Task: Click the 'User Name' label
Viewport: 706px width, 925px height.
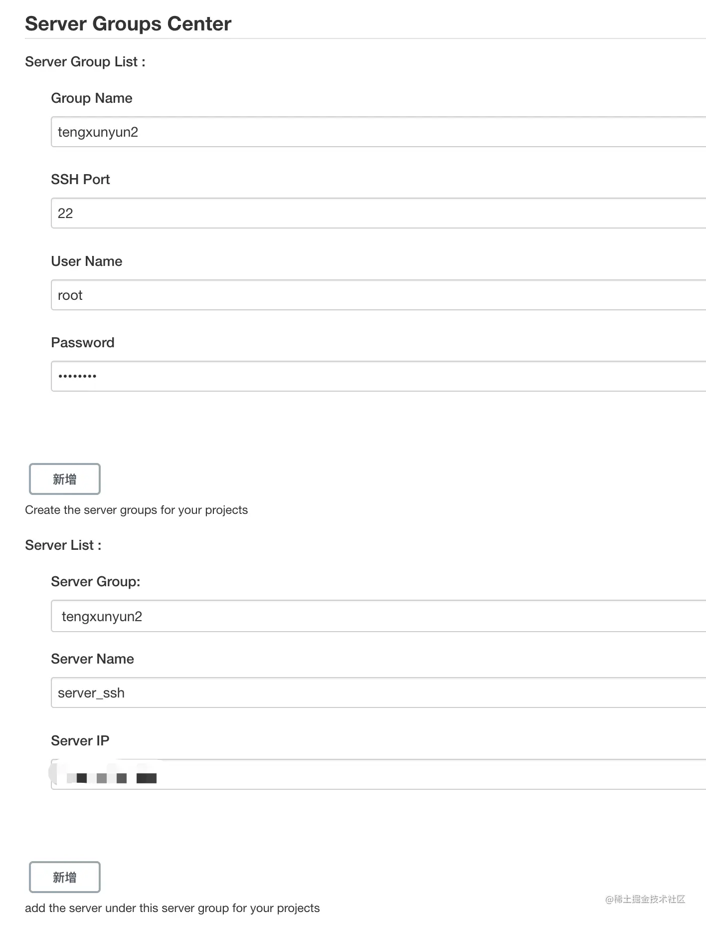Action: (x=87, y=261)
